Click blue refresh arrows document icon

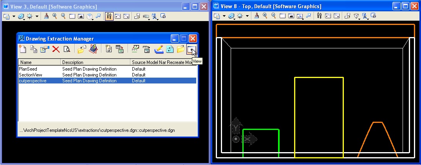pyautogui.click(x=170, y=49)
